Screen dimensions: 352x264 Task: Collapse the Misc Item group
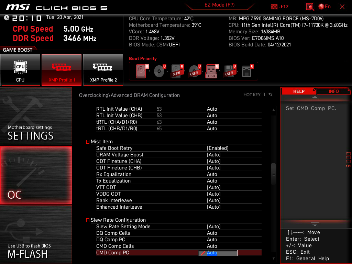88,142
